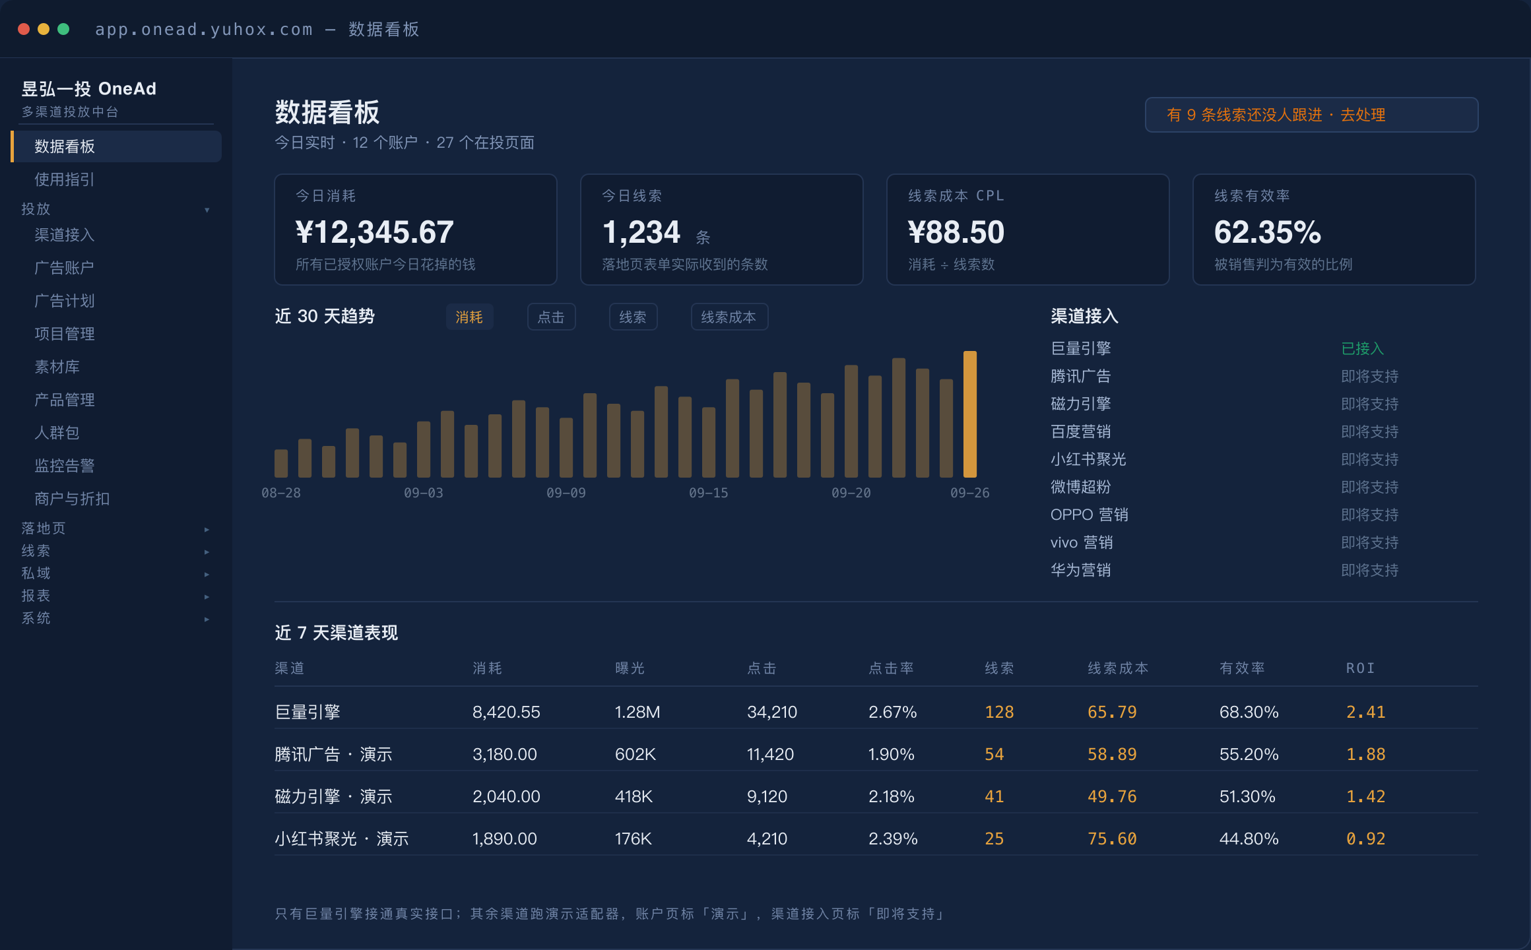Click the 9 条线索还没人跟进 去处理 banner
Image resolution: width=1531 pixels, height=950 pixels.
pyautogui.click(x=1311, y=115)
